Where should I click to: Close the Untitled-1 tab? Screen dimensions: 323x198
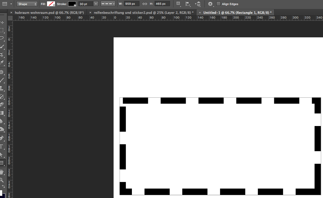point(200,13)
